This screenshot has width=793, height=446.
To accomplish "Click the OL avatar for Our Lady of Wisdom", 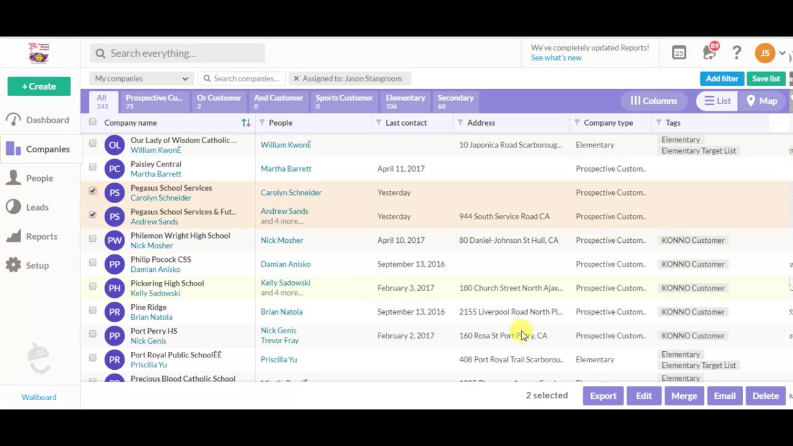I will [115, 145].
